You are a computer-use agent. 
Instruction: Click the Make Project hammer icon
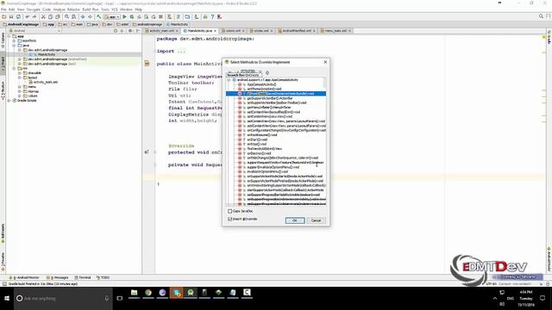[99, 17]
